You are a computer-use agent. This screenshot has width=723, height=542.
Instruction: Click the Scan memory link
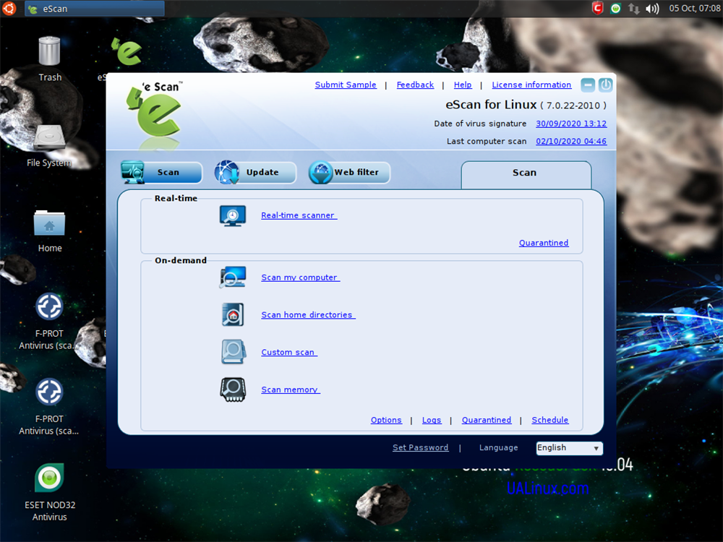pos(291,390)
